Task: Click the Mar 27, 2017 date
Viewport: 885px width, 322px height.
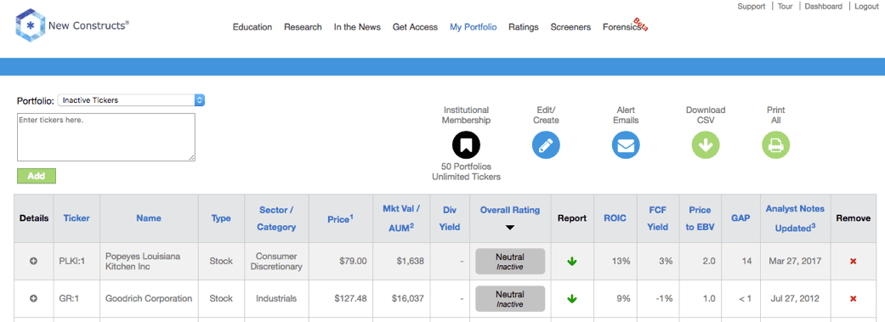Action: click(x=795, y=262)
